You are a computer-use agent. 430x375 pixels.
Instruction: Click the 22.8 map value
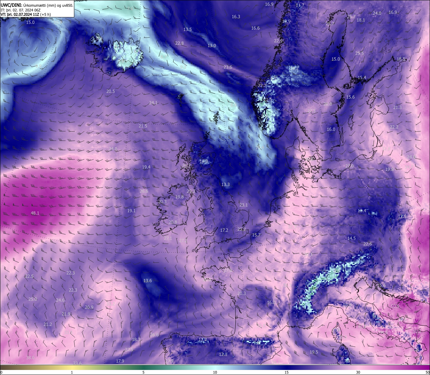pyautogui.click(x=179, y=43)
